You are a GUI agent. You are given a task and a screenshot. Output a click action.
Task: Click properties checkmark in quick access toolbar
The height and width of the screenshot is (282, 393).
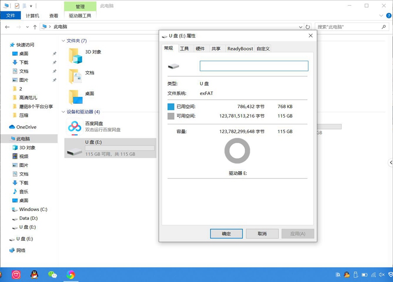point(17,5)
